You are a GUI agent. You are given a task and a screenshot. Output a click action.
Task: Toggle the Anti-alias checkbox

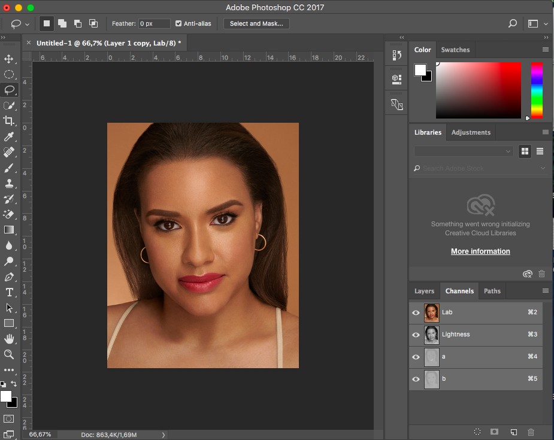(x=178, y=23)
